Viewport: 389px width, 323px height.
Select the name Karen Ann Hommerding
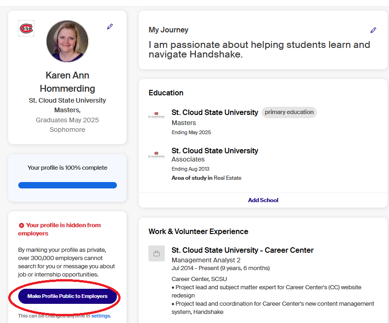coord(67,82)
